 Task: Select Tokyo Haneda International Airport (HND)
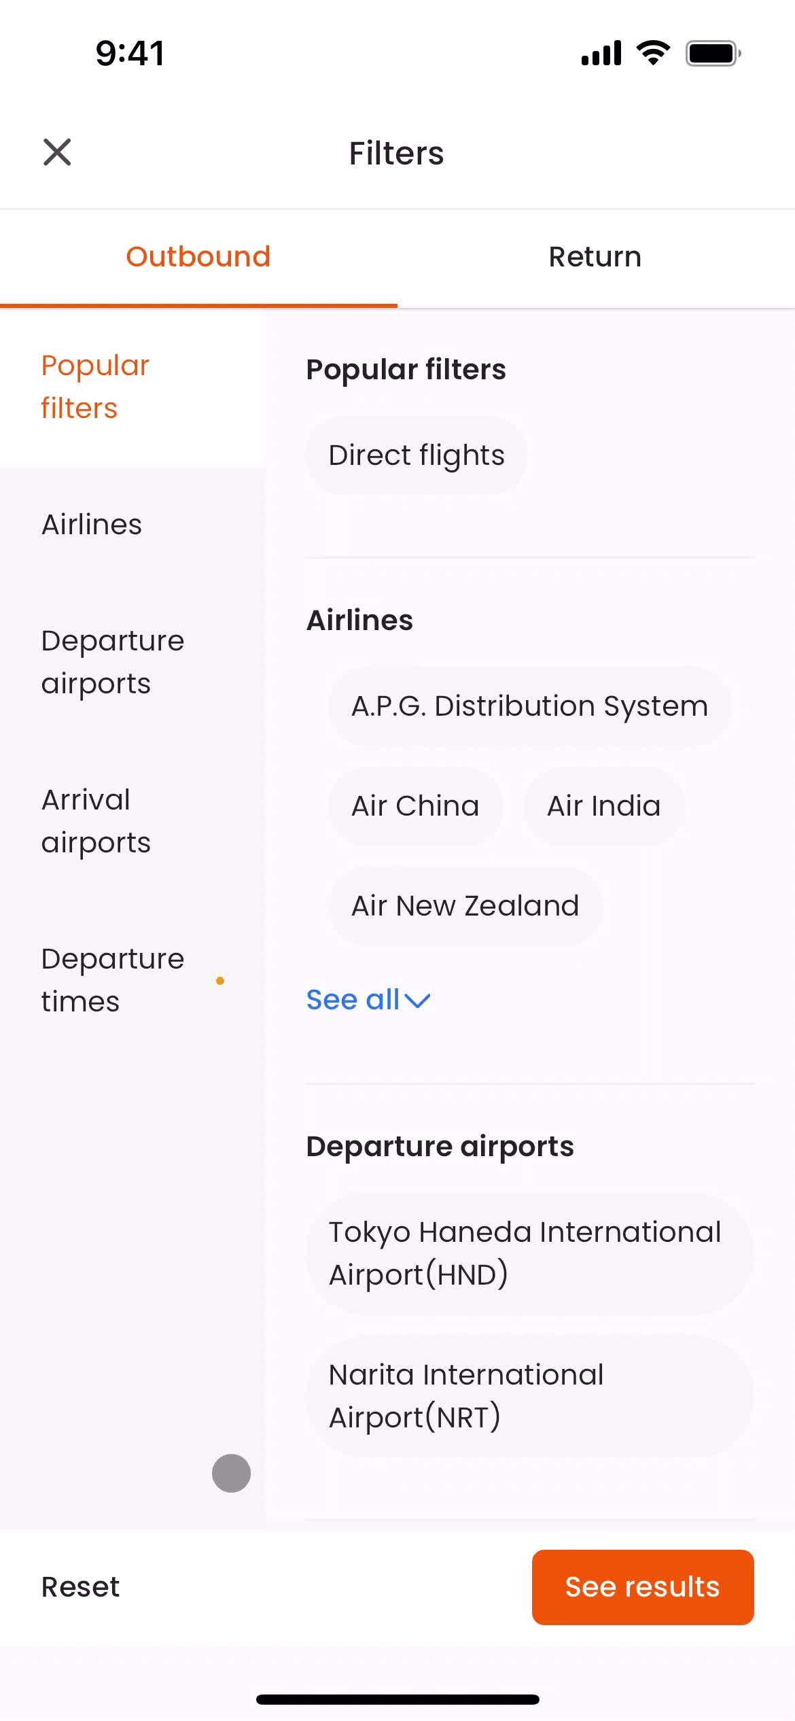click(529, 1253)
